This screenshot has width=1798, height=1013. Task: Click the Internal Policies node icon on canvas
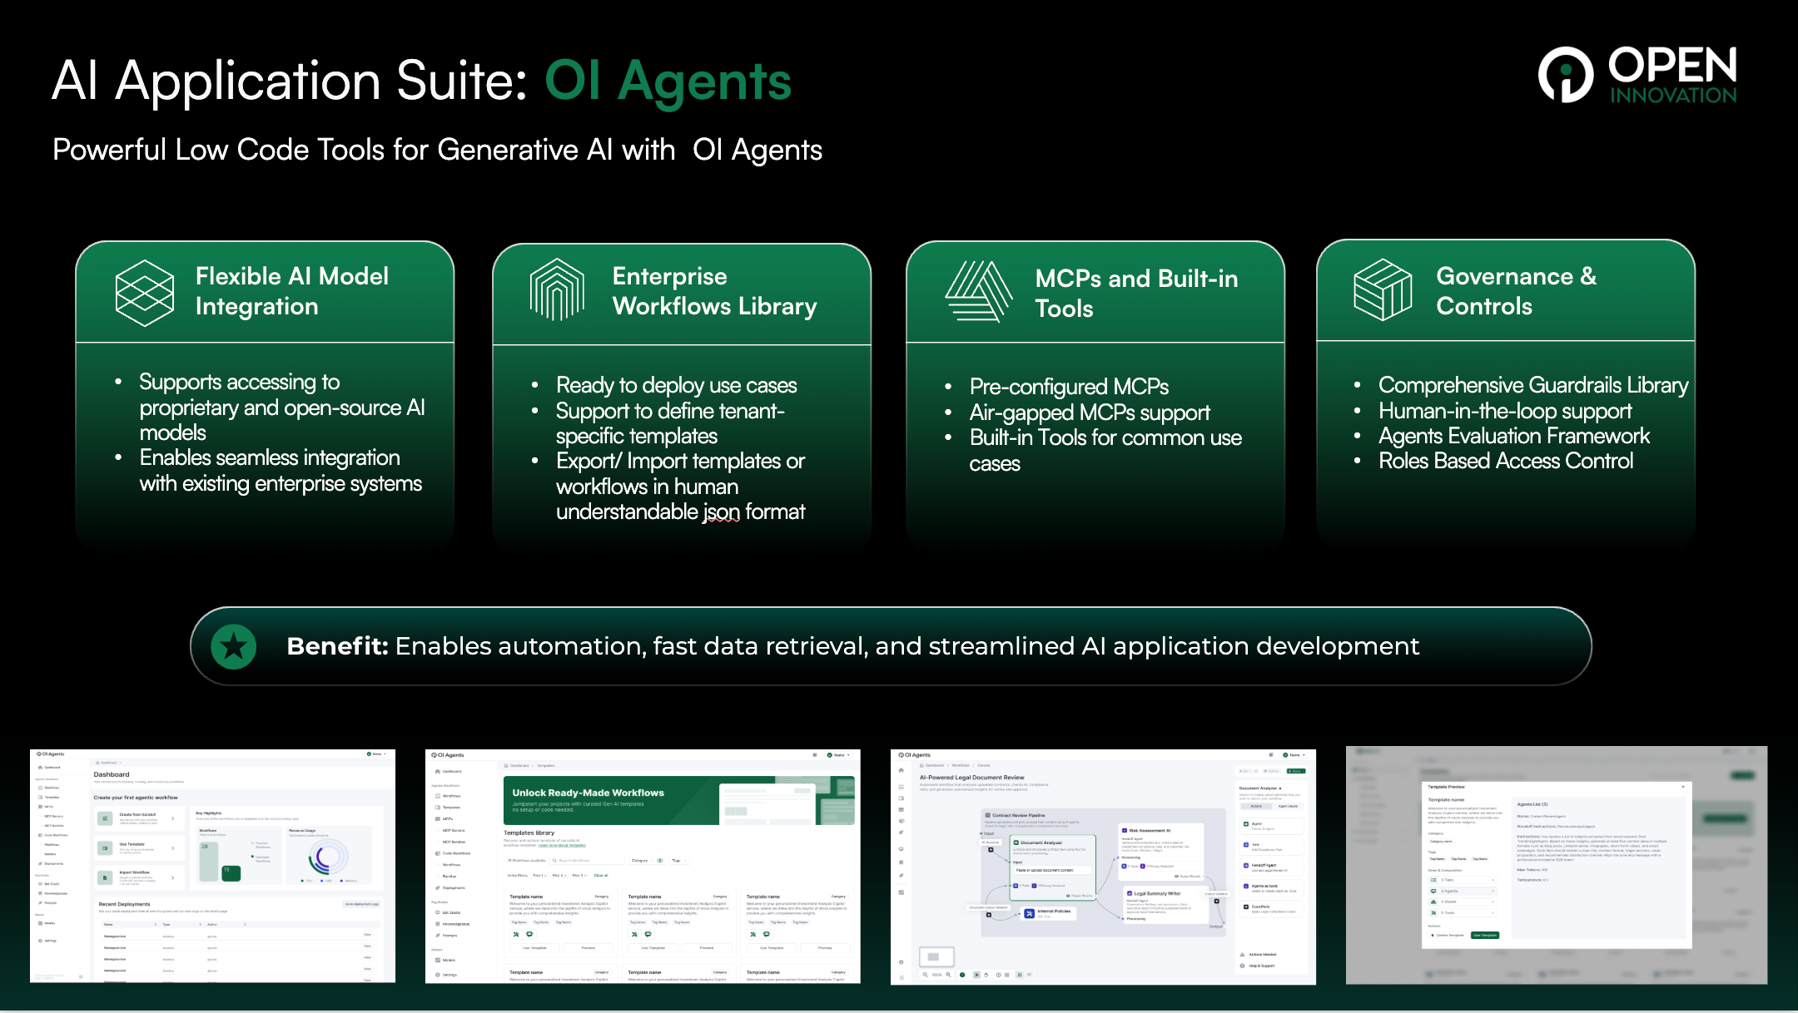tap(1029, 913)
